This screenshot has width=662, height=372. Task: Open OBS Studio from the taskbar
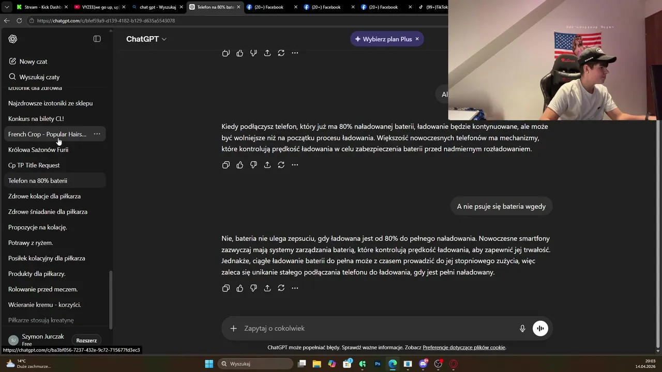[x=439, y=364]
